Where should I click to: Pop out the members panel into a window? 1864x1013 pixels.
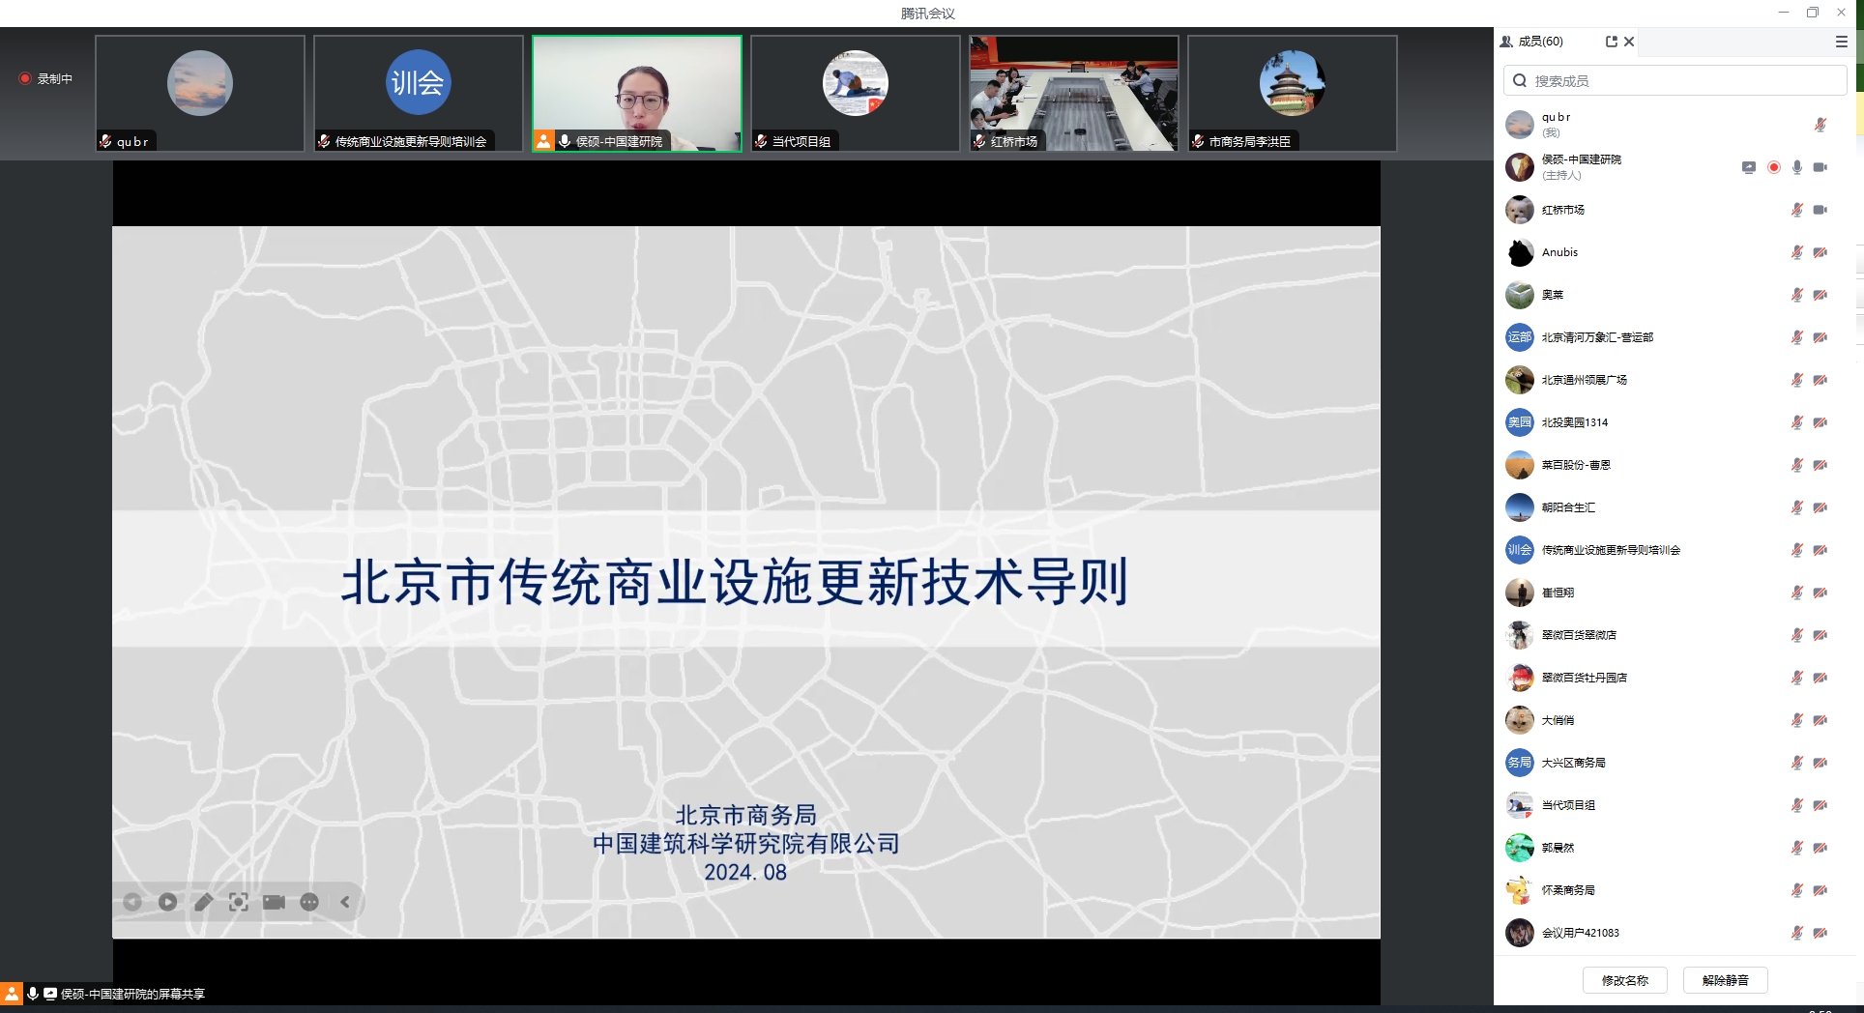[1611, 42]
